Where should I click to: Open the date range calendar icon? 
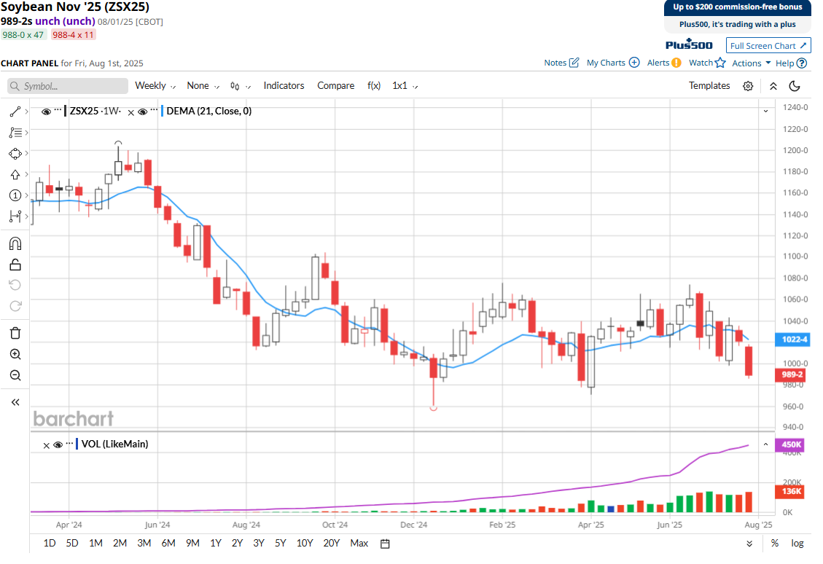(386, 543)
